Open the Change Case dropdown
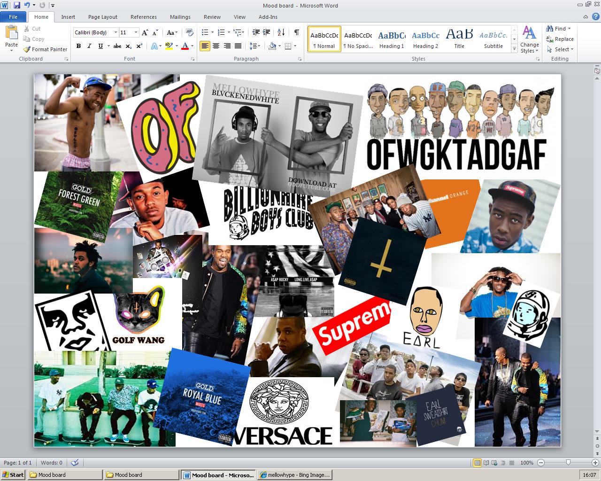Viewport: 601px width, 481px height. 172,32
